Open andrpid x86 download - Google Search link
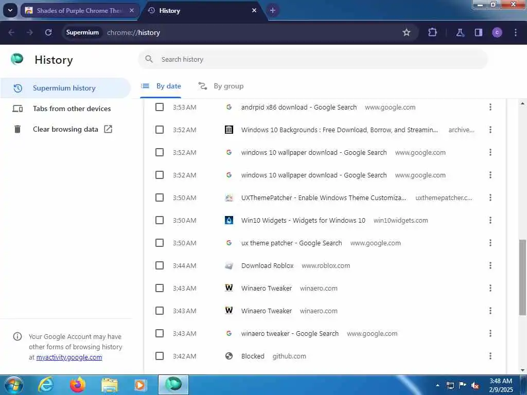 [299, 107]
